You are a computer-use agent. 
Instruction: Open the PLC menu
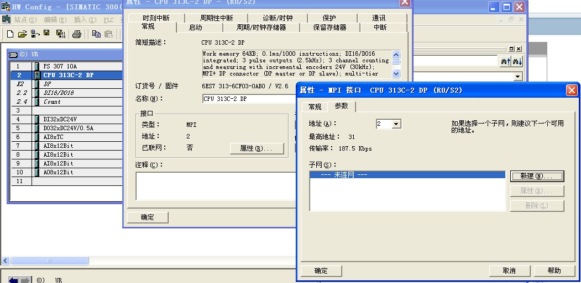[108, 20]
